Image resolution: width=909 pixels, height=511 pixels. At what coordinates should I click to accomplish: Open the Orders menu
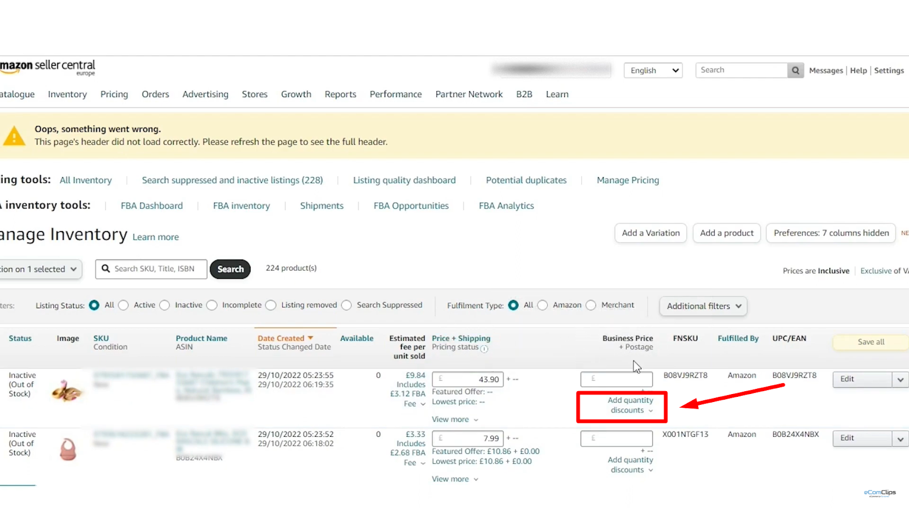tap(156, 94)
